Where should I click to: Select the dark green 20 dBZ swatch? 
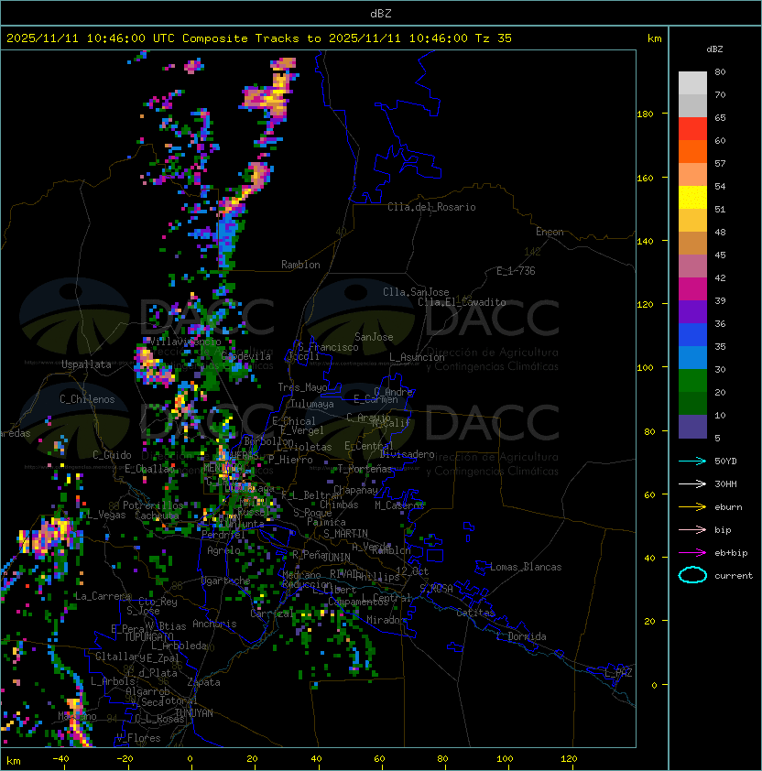tap(692, 404)
